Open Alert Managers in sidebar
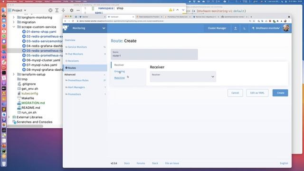This screenshot has width=304, height=171. pos(85,87)
